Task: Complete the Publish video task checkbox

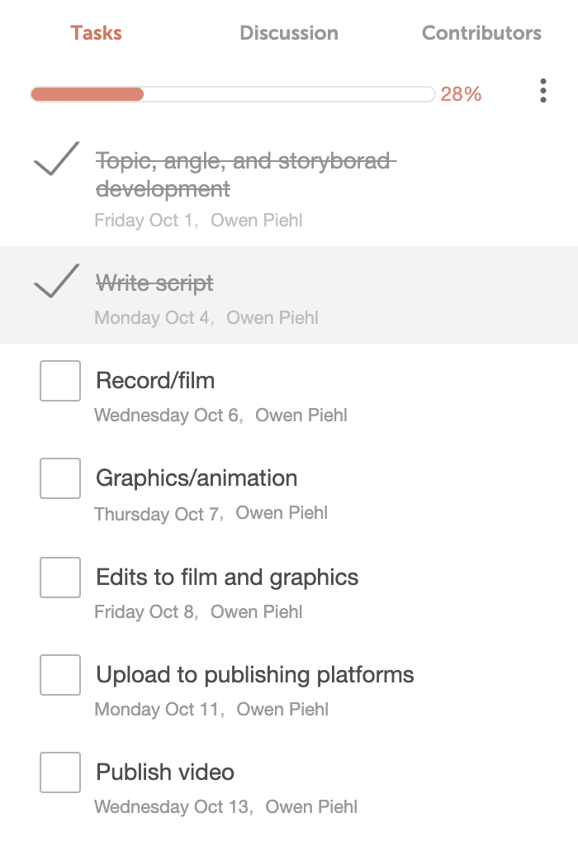Action: (59, 772)
